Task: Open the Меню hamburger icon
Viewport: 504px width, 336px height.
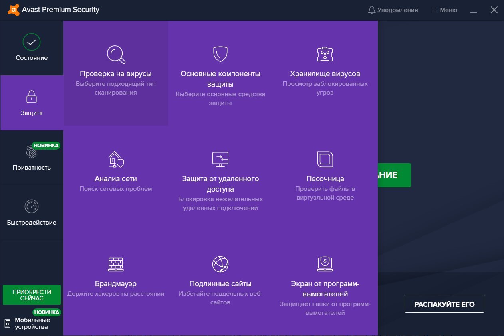Action: 434,10
